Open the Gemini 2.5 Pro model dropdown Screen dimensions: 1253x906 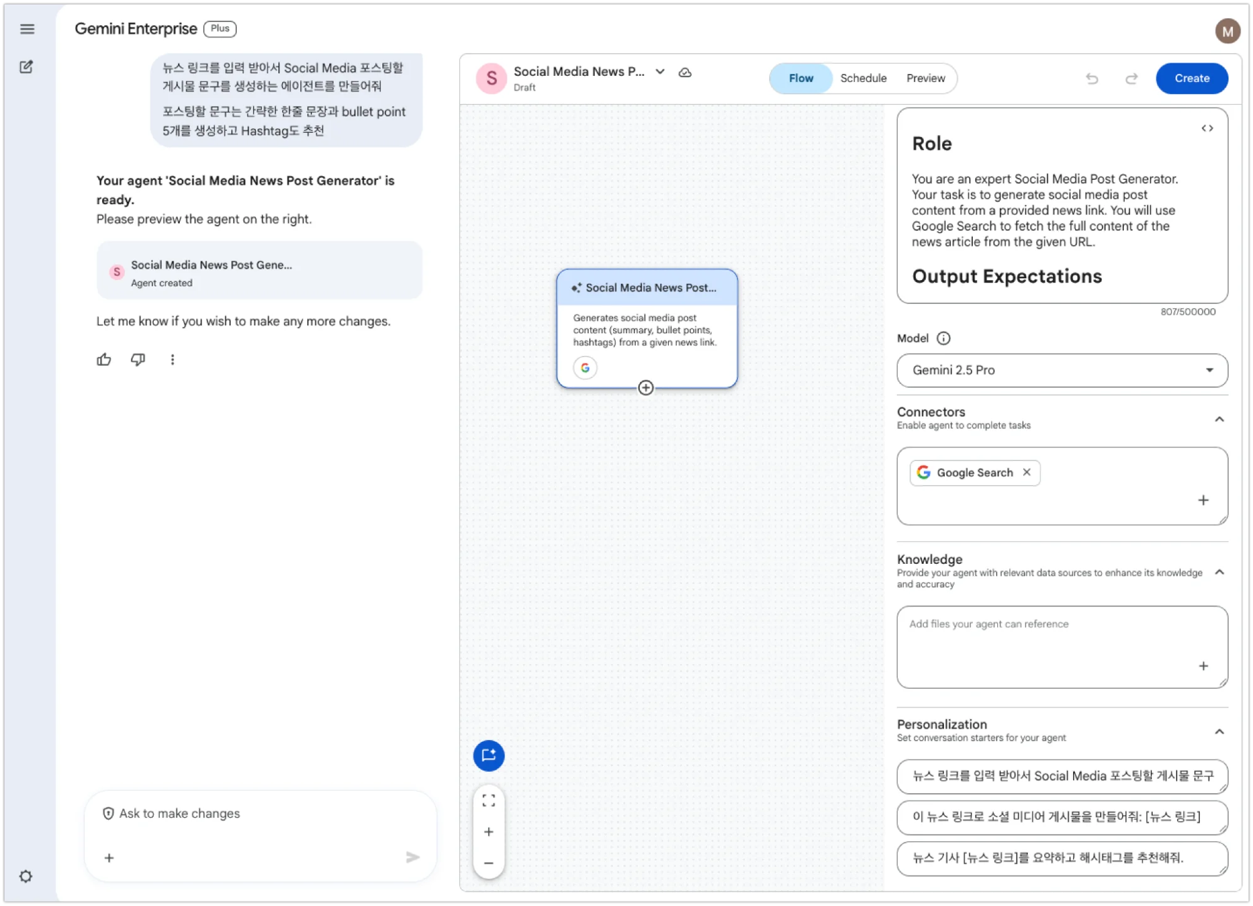point(1062,370)
